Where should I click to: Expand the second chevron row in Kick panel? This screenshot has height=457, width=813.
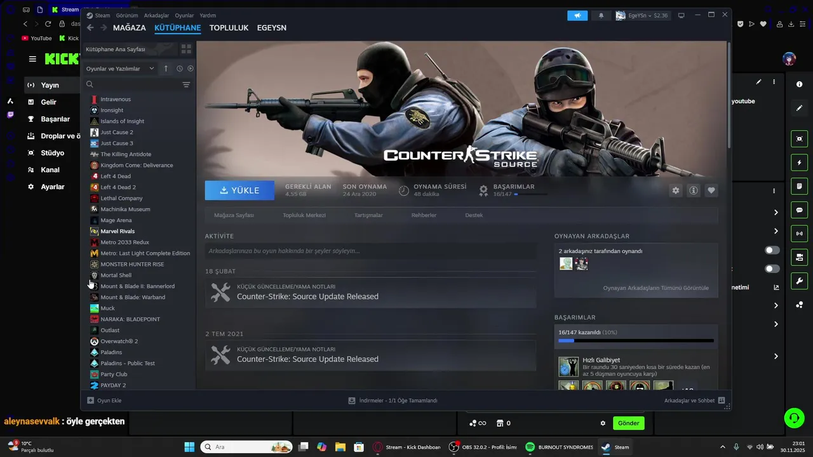(776, 231)
